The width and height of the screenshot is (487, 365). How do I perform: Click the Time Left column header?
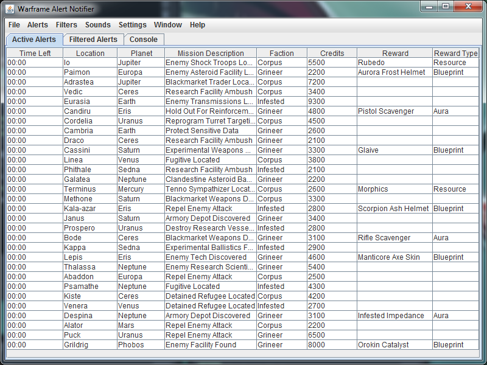coord(35,54)
